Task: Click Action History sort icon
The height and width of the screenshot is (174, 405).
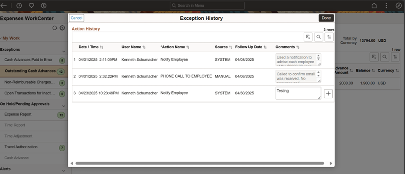Action: tap(329, 37)
